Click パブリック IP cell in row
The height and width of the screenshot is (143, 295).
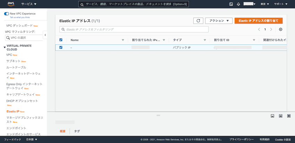pos(182,48)
